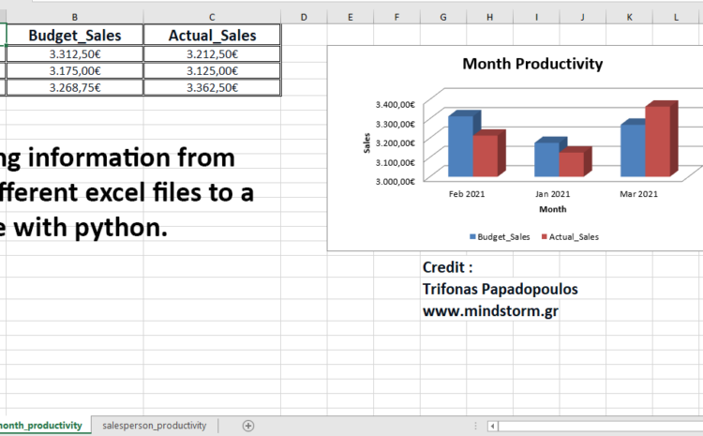Click text line ending 'excel files to a'

pyautogui.click(x=127, y=193)
